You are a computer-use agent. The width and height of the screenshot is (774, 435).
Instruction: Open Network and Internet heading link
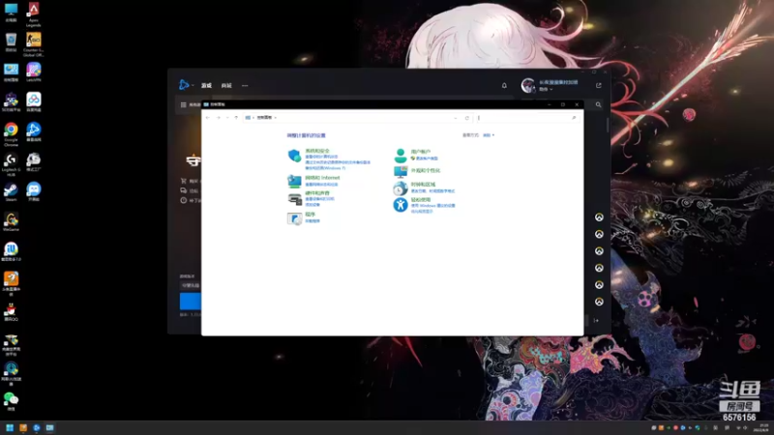pyautogui.click(x=322, y=178)
